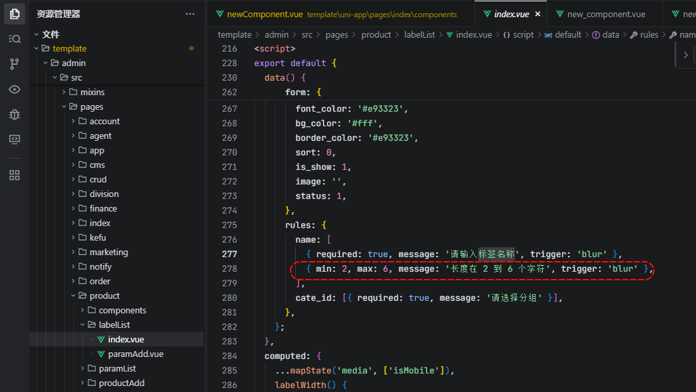The image size is (696, 392).
Task: Collapse the admin folder
Action: [x=46, y=63]
